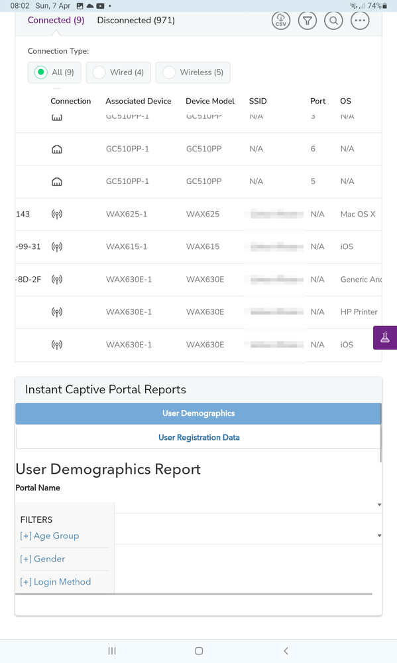Click the -8D-2F client name fragment
Viewport: 397px width, 663px height.
[28, 279]
